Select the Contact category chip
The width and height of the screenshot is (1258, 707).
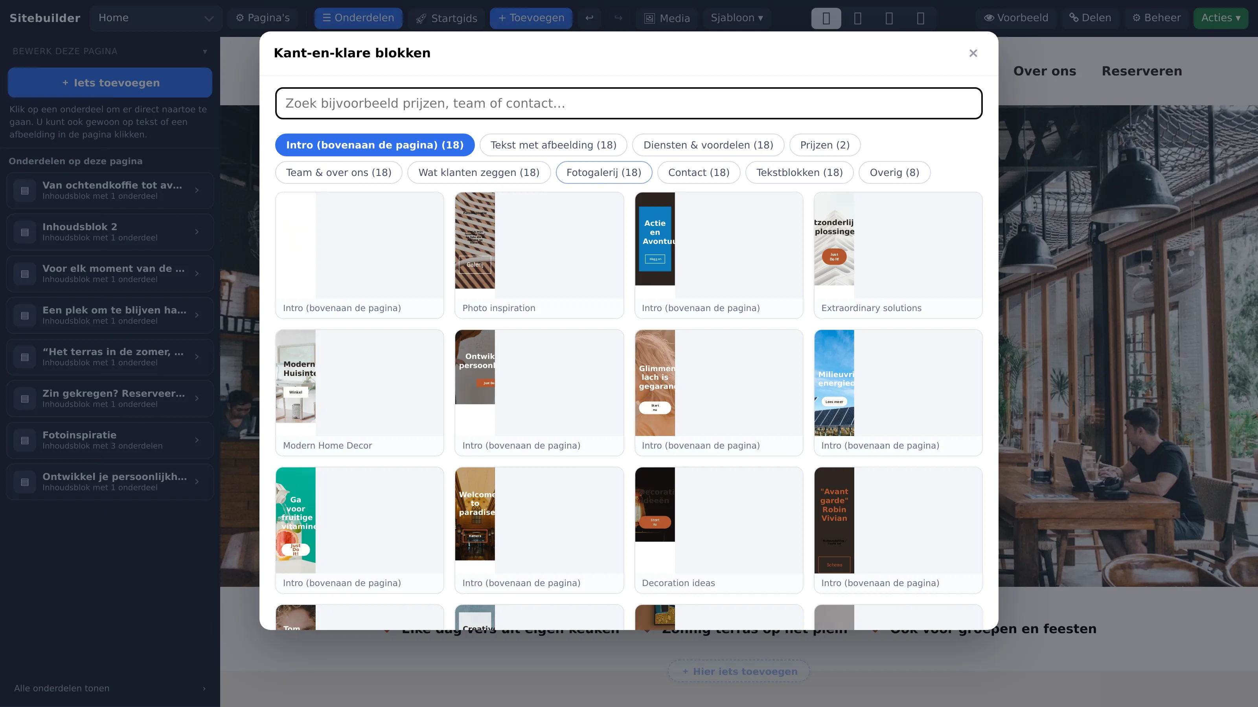699,172
